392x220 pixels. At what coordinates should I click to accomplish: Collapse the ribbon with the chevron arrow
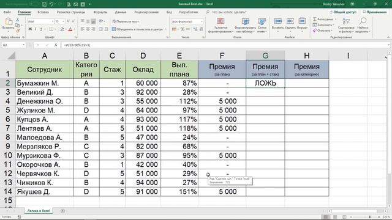[388, 37]
